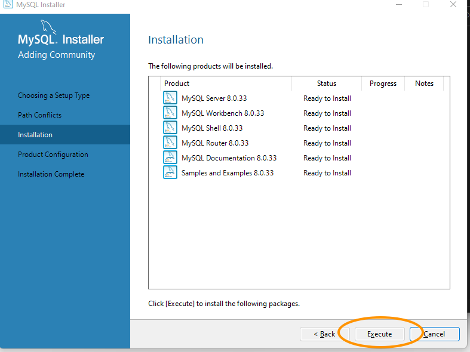This screenshot has width=470, height=352.
Task: Click Execute to install the packages
Action: 379,334
